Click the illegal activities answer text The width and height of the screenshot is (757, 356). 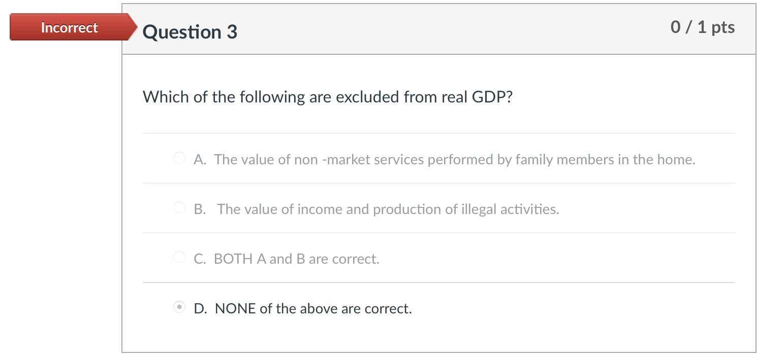[388, 209]
